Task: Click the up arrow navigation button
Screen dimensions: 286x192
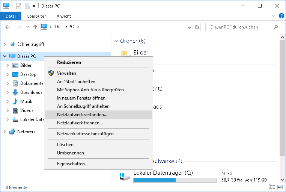Action: pyautogui.click(x=35, y=27)
